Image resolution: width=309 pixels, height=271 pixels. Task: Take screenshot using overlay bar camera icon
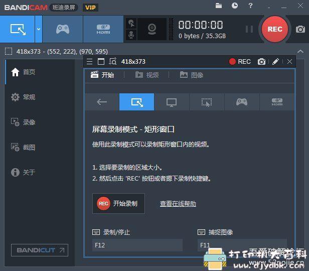(261, 62)
